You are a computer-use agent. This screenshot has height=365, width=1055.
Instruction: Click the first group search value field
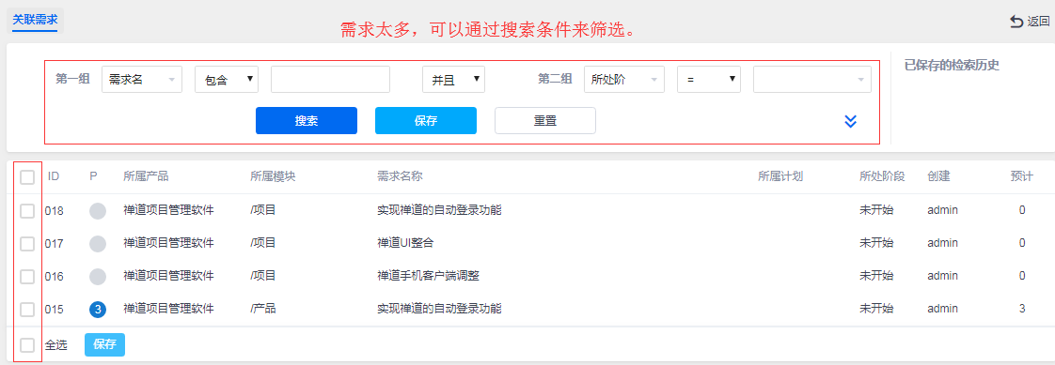click(330, 79)
